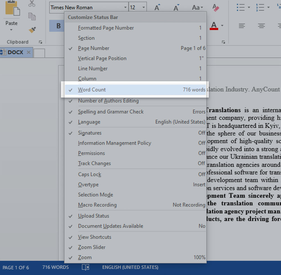Click the Decrease Font Size icon
The image size is (281, 275).
point(176,7)
